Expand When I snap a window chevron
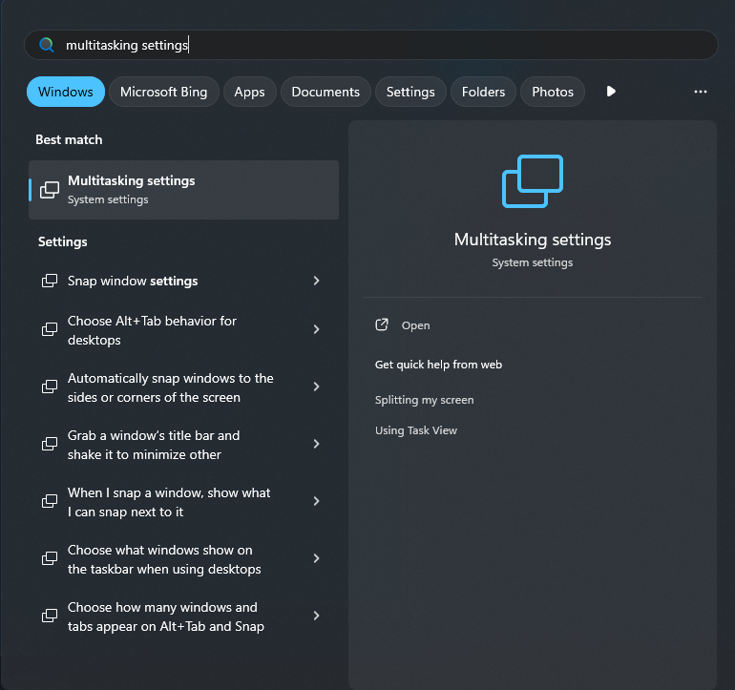 (316, 501)
